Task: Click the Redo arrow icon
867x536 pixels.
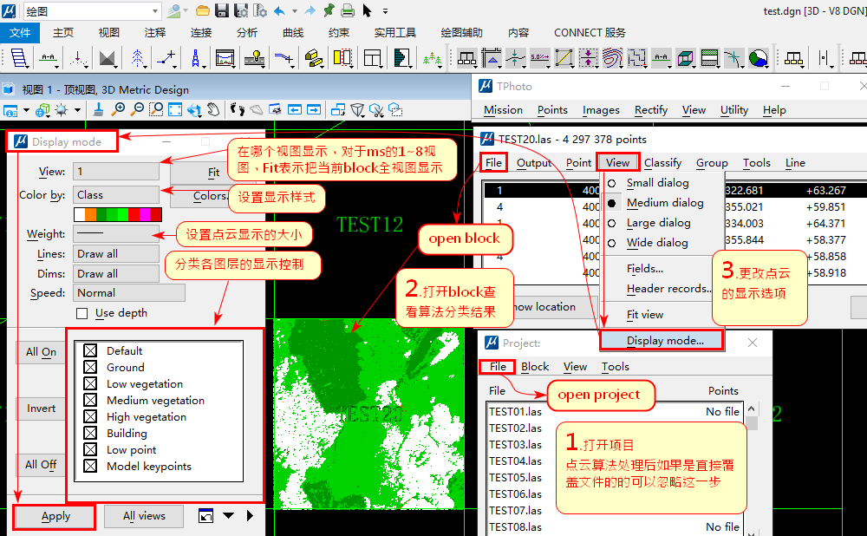Action: pos(310,10)
